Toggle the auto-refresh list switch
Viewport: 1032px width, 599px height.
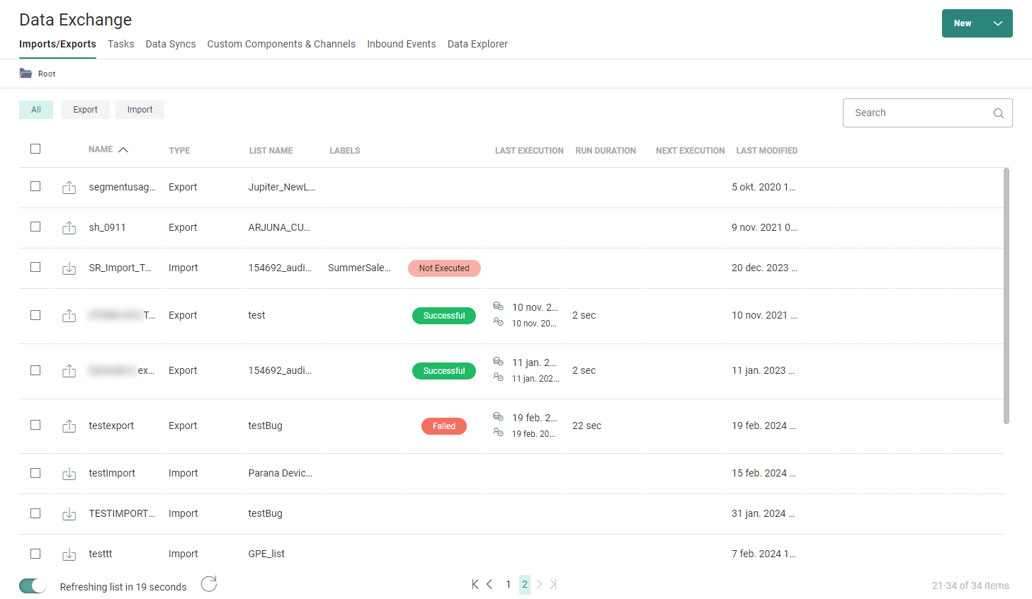pos(33,586)
